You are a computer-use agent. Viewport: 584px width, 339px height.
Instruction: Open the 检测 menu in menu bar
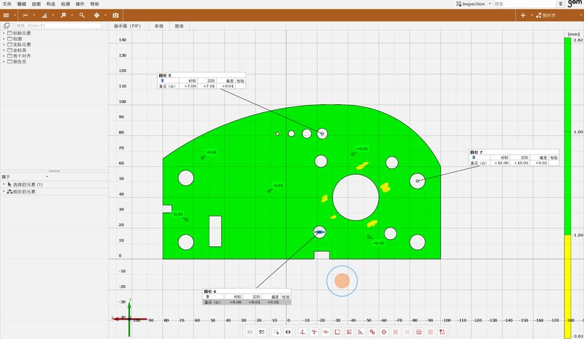coord(65,4)
